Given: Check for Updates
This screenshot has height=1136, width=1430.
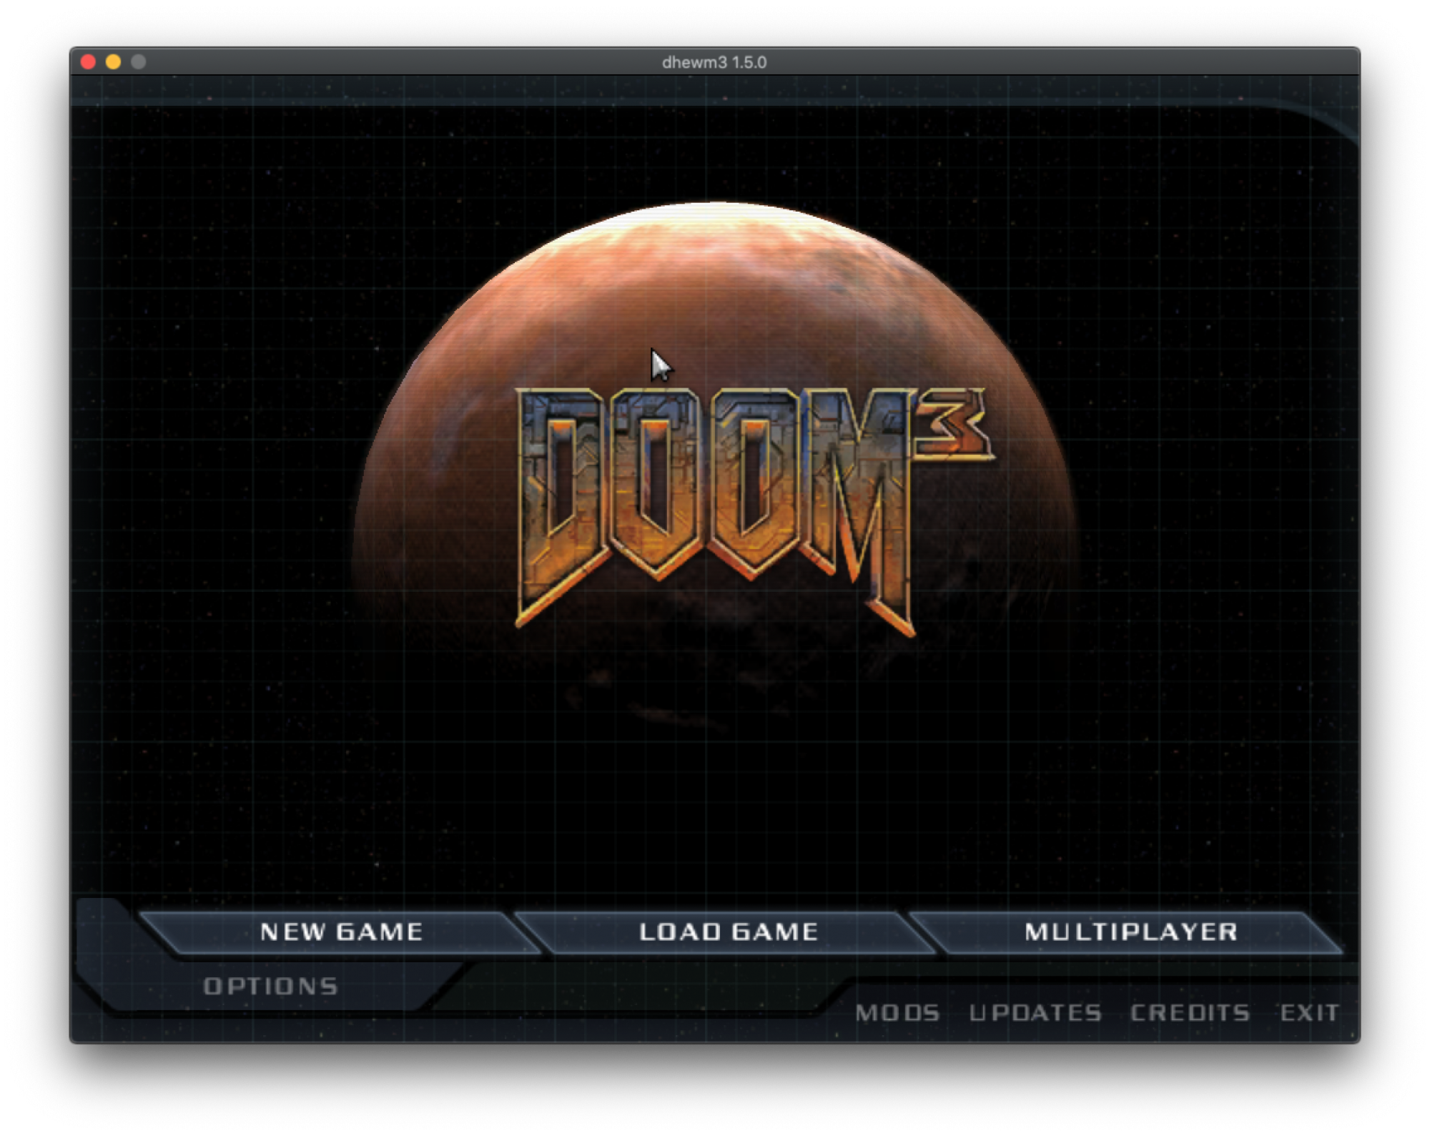Looking at the screenshot, I should 1035,1013.
